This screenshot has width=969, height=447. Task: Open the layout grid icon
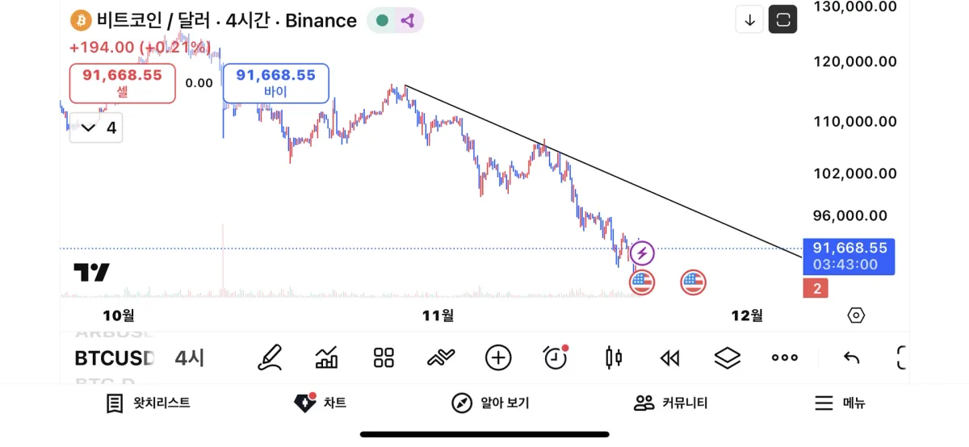tap(384, 357)
